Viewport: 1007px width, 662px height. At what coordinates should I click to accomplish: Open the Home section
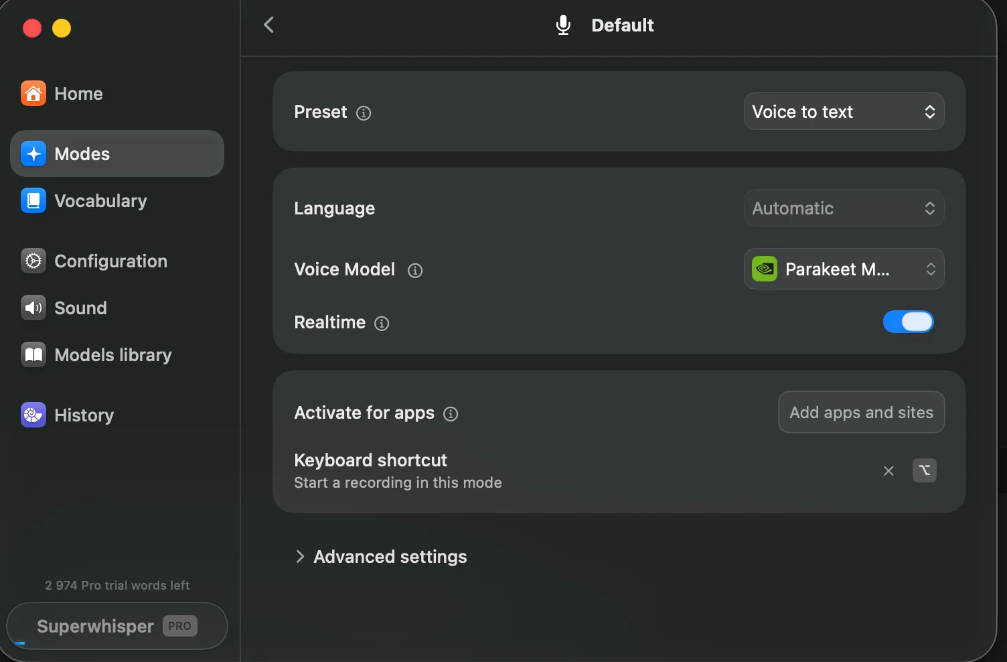117,94
